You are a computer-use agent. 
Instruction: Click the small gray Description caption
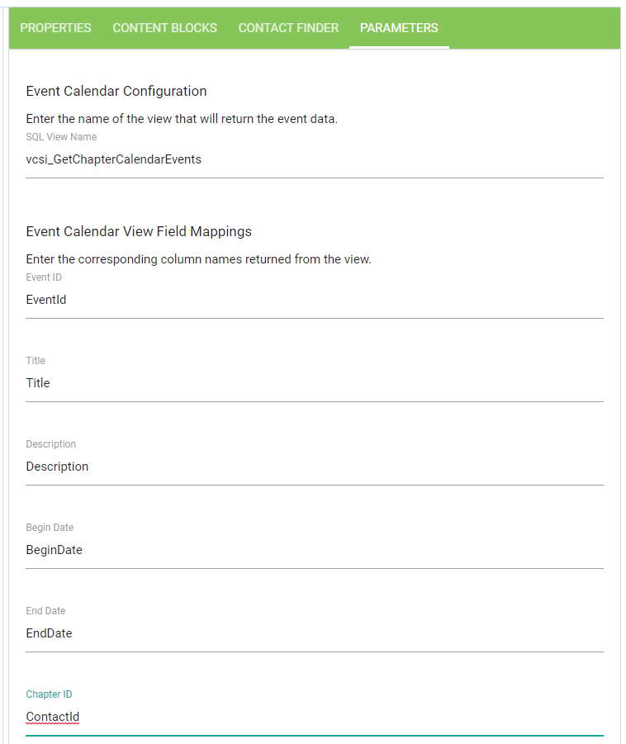pyautogui.click(x=51, y=444)
